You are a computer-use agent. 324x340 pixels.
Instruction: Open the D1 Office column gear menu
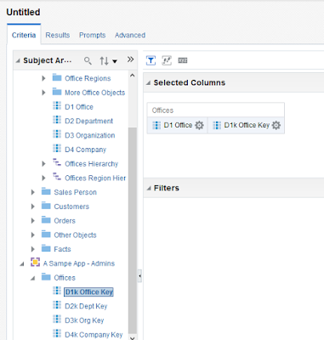tap(199, 125)
